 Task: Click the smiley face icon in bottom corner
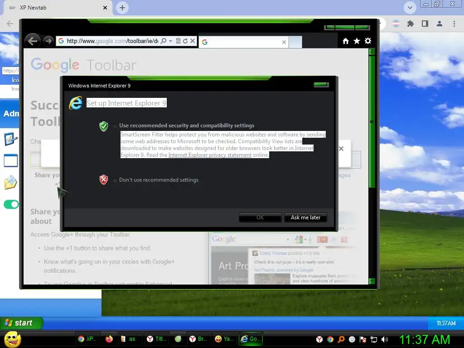click(x=13, y=339)
